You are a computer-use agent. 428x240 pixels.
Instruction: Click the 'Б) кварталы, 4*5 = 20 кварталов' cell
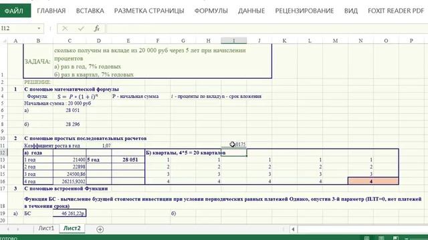[x=186, y=153]
